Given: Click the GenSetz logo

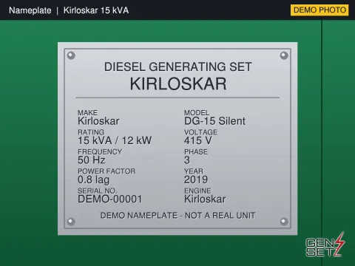Looking at the screenshot, I should [x=325, y=245].
